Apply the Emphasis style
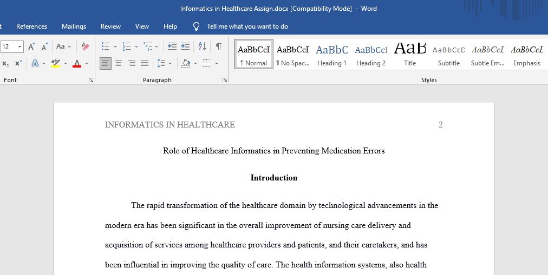The width and height of the screenshot is (548, 275). (527, 54)
